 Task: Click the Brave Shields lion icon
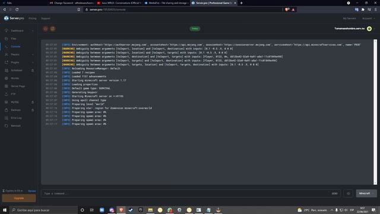point(287,10)
